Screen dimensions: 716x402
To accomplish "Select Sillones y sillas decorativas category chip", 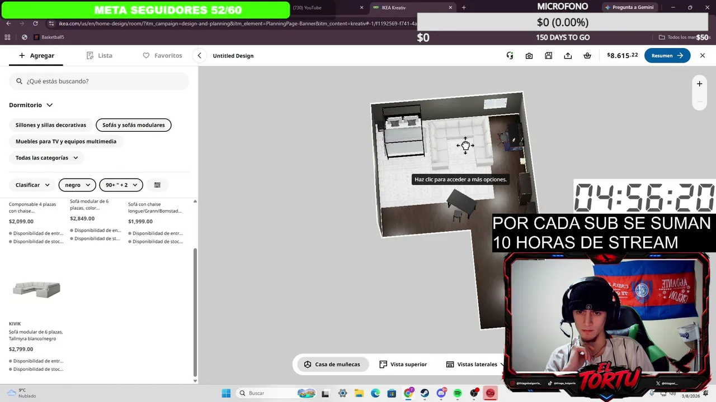I will coord(51,125).
